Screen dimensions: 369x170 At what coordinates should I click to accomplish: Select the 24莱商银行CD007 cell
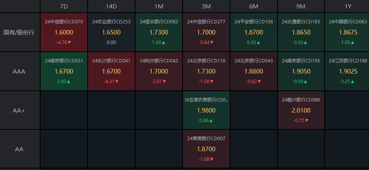[206, 149]
